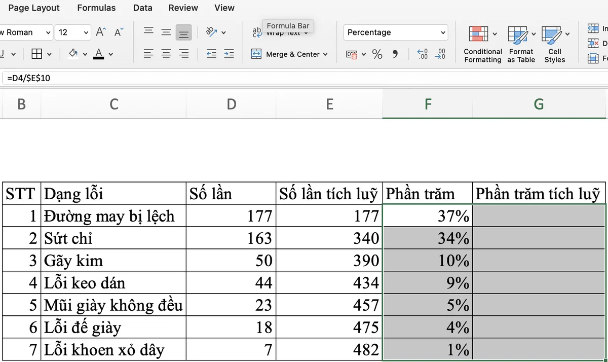Expand the Fill Color dropdown arrow
The height and width of the screenshot is (362, 608).
(85, 54)
